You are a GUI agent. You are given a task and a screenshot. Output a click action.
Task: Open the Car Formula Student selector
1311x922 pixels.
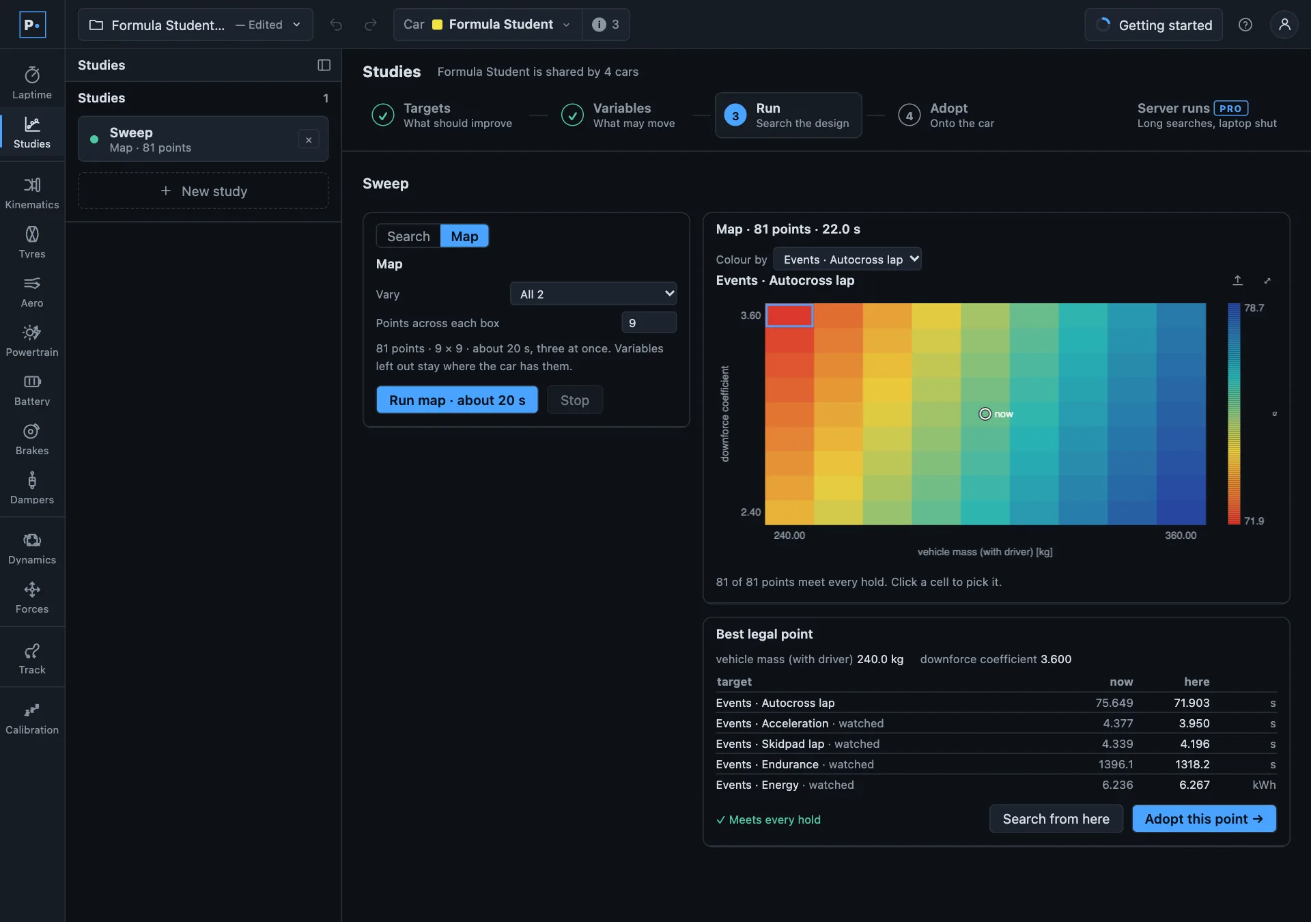pos(488,25)
